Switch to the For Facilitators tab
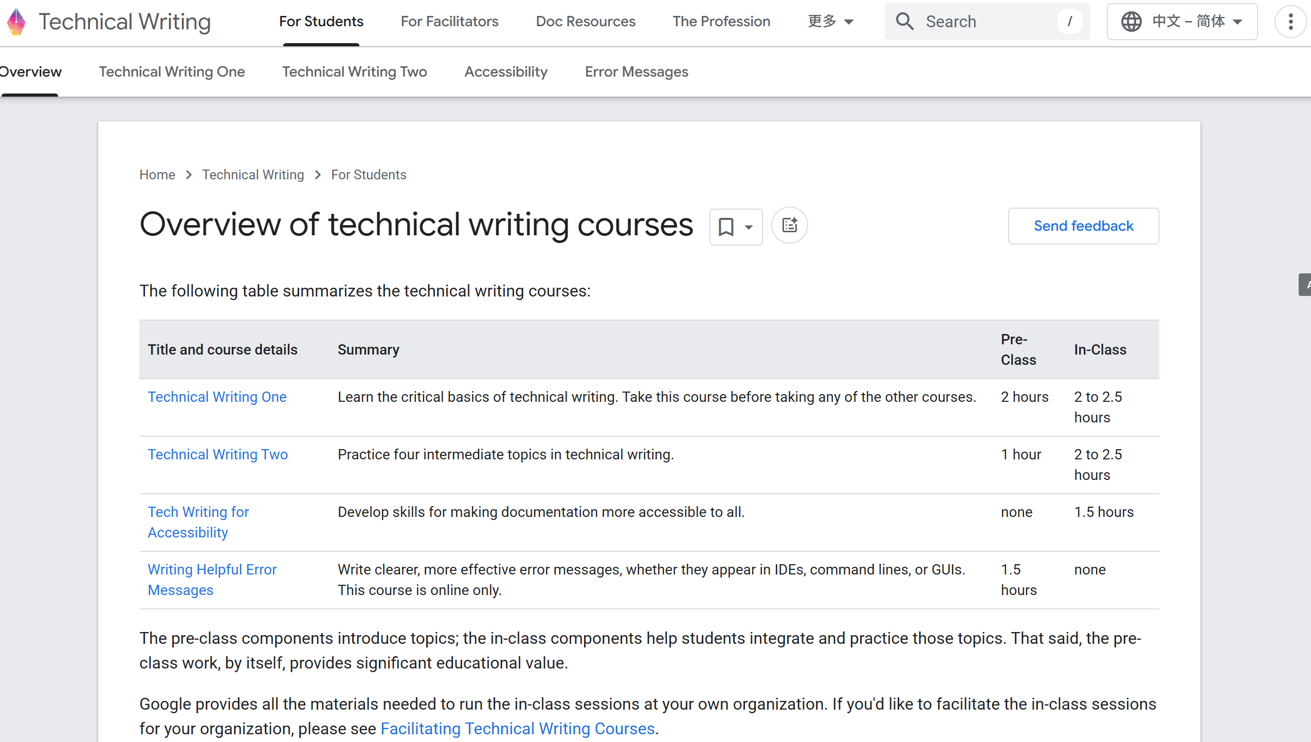 pyautogui.click(x=449, y=22)
